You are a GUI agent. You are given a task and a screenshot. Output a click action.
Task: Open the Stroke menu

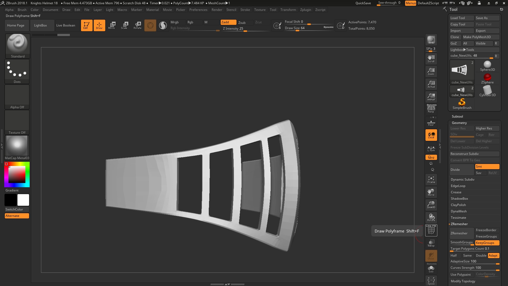[x=245, y=10]
